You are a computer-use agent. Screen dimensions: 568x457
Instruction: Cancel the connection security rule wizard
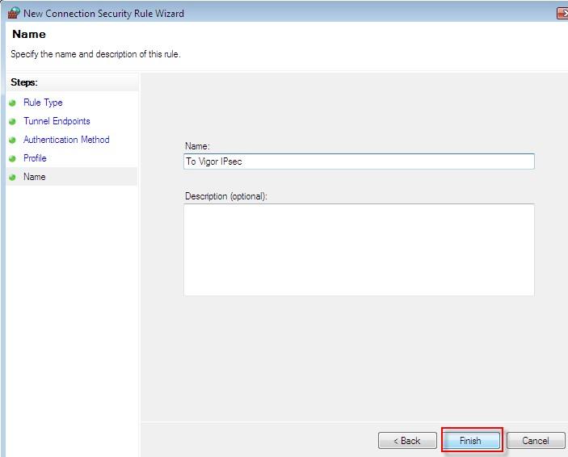click(535, 441)
